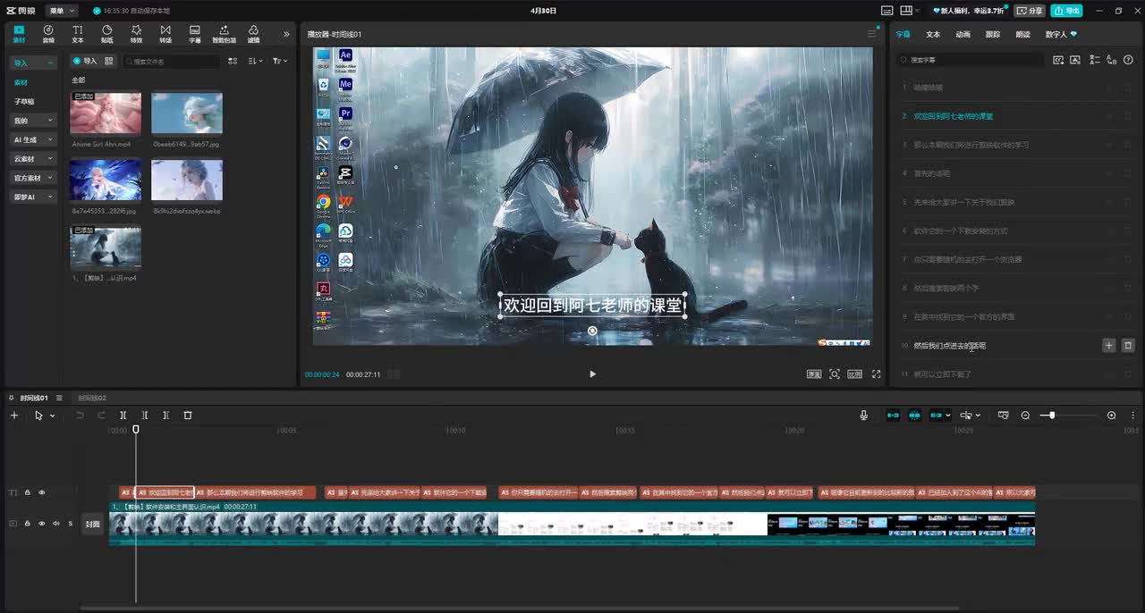Screen dimensions: 1145x613
Task: Switch to the 朗读 read-aloud tab
Action: (1022, 34)
